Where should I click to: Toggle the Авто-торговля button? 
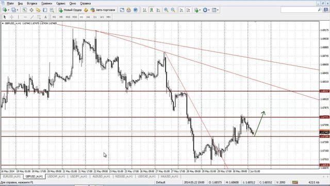pos(103,10)
